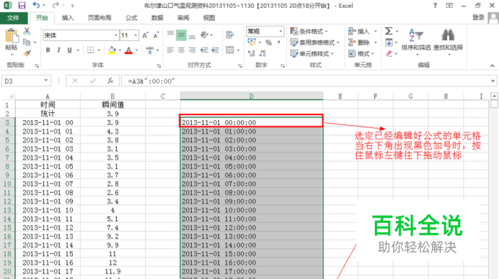Apply the red font color
499x279 pixels.
128,50
